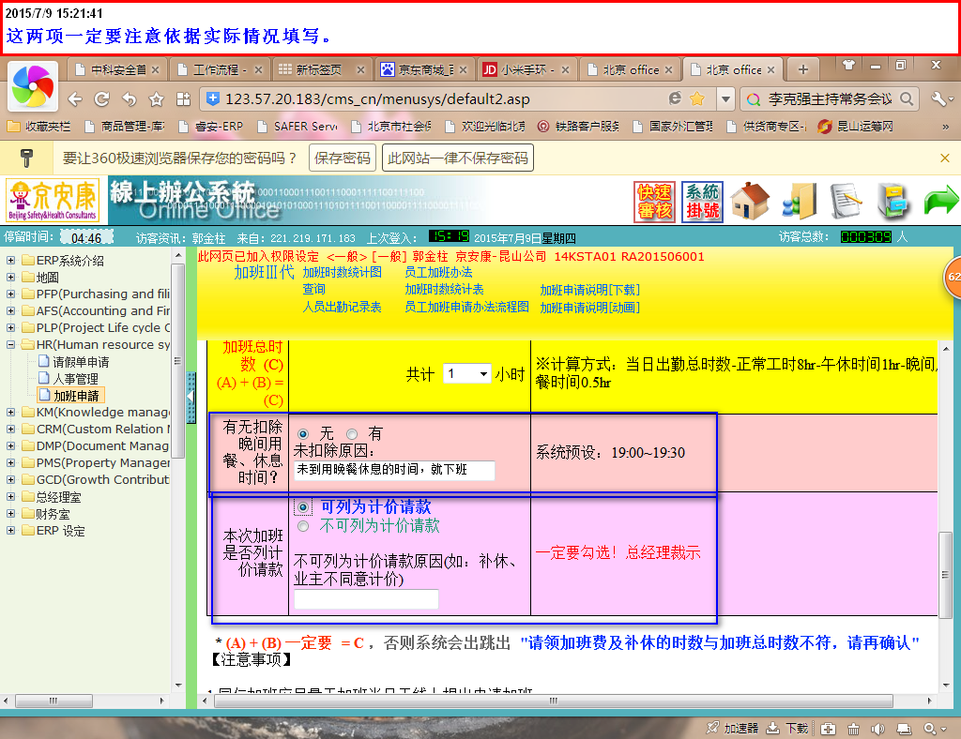This screenshot has width=961, height=739.
Task: Switch to the 京东商城 browser tab
Action: coord(424,69)
